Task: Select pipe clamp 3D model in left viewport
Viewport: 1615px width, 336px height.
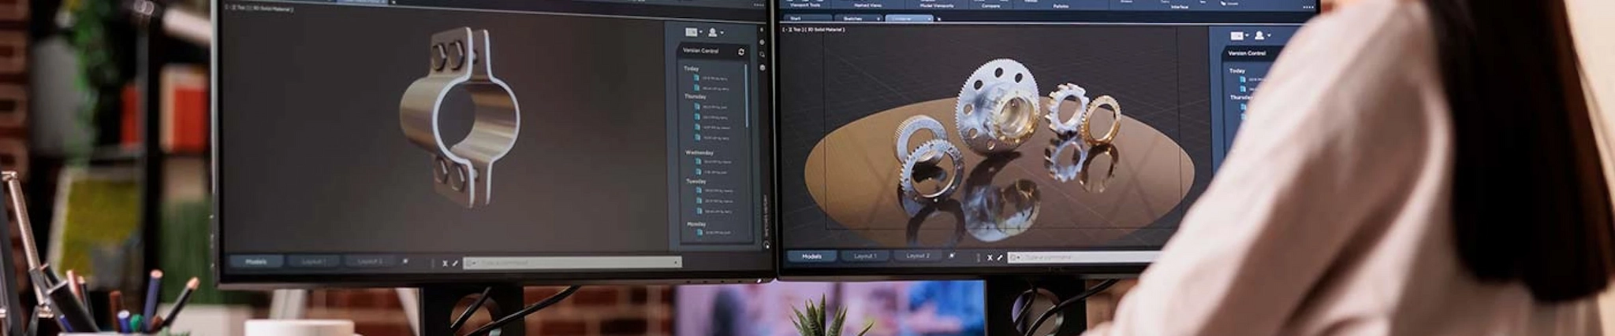Action: [x=460, y=117]
